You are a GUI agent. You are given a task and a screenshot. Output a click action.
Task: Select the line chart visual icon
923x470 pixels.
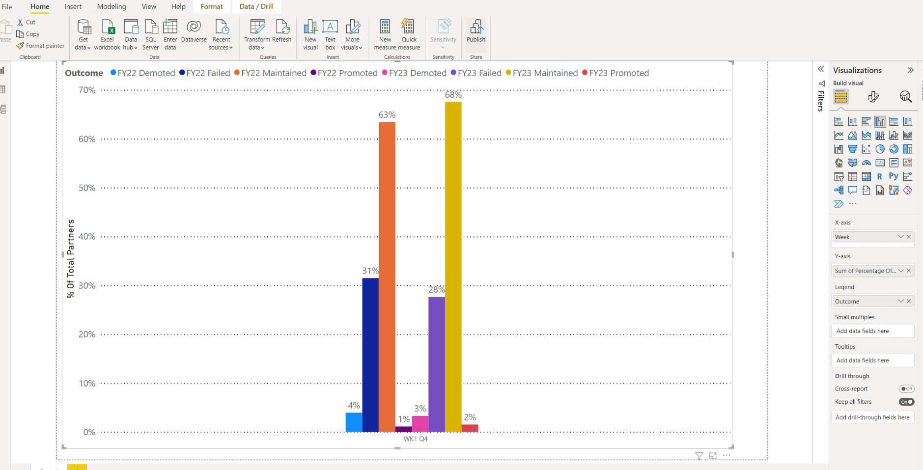[x=839, y=135]
